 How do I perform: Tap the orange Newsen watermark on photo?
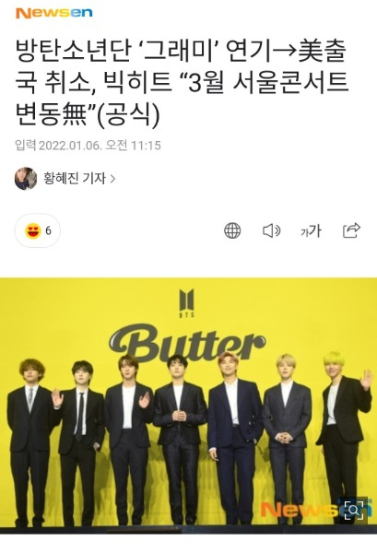[298, 509]
